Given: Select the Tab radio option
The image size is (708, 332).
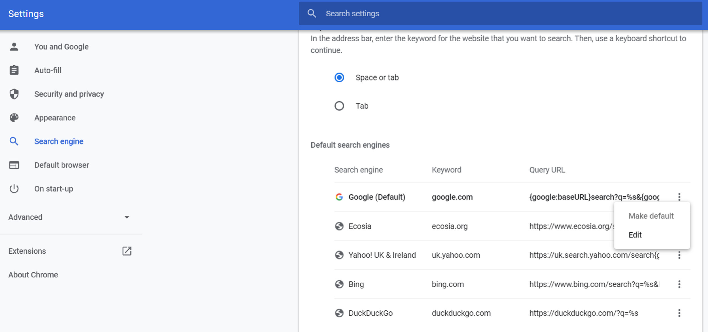Looking at the screenshot, I should click(339, 106).
